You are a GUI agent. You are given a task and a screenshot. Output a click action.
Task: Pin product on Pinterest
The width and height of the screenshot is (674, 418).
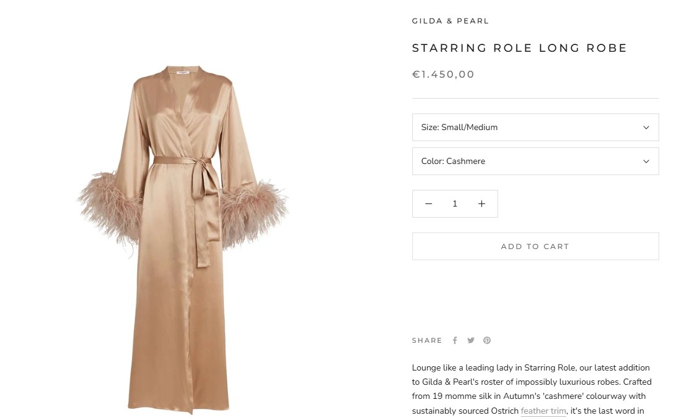[487, 340]
